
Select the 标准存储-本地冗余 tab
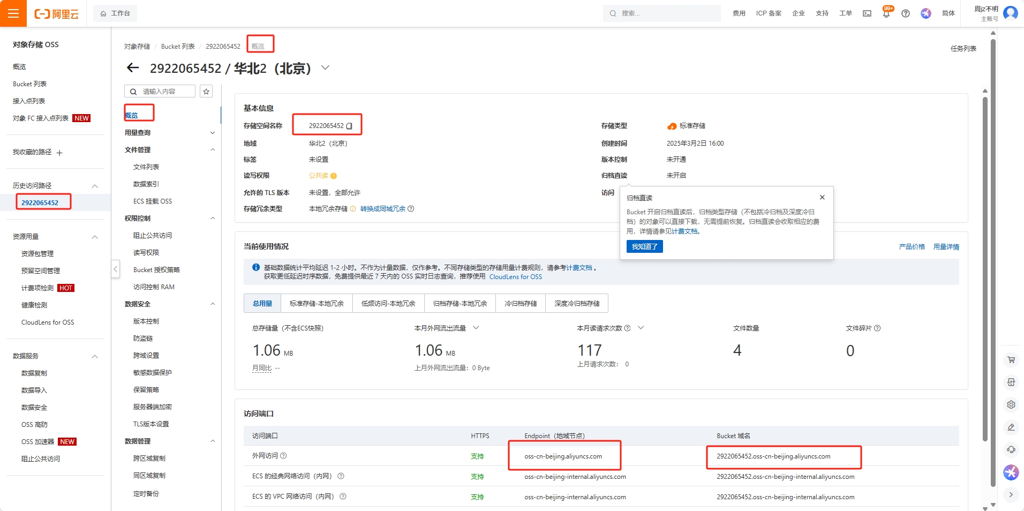[x=317, y=304]
